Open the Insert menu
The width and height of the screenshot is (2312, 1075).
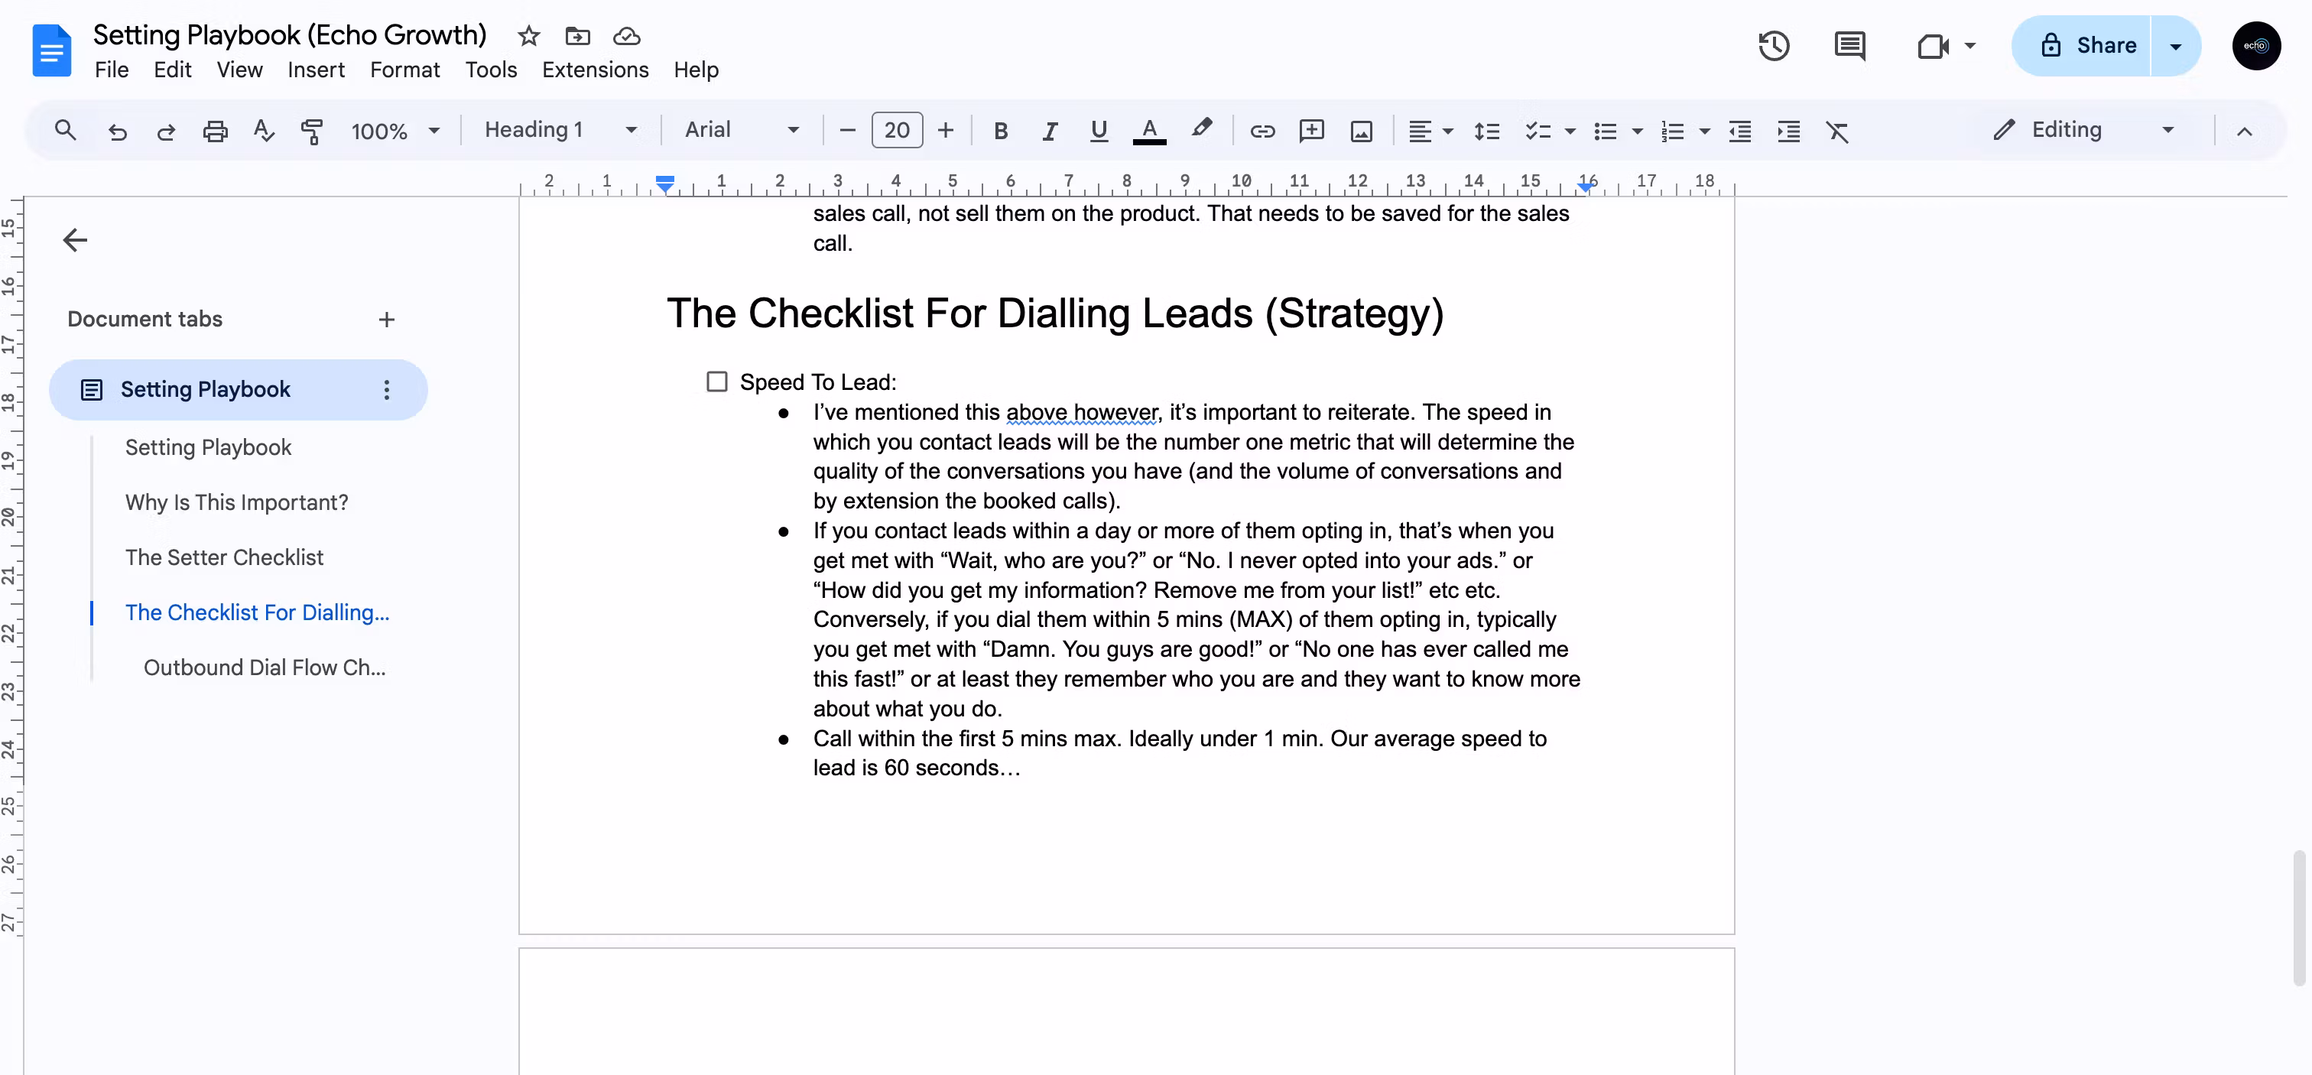316,70
